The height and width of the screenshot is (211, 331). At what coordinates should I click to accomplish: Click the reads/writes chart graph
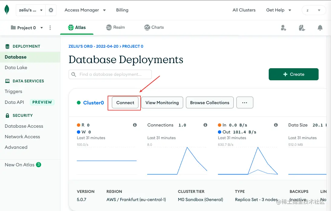pyautogui.click(x=107, y=161)
